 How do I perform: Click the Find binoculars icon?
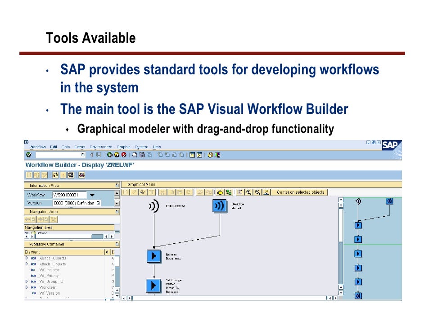coord(142,155)
